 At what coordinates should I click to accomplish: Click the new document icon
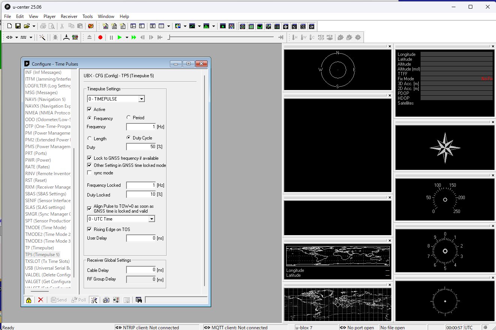coord(9,26)
